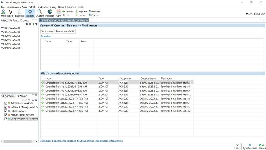Click the Supprimer la sélection link
Image resolution: width=266 pixels, height=150 pixels.
click(x=64, y=141)
